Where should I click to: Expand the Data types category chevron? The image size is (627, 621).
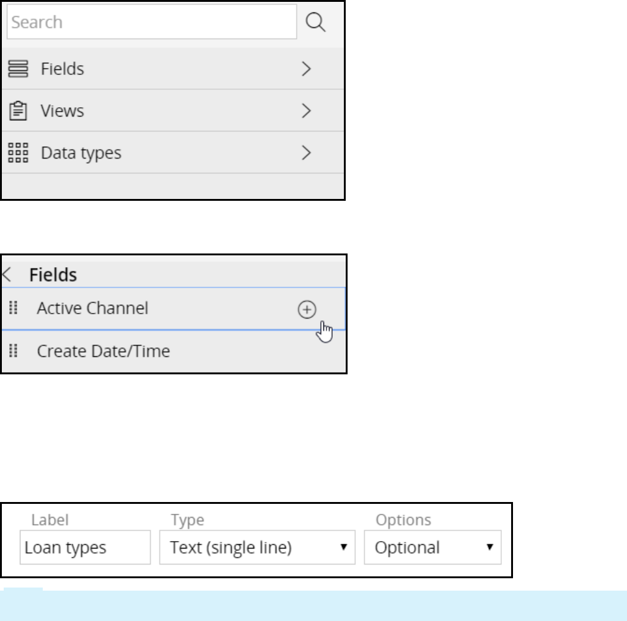305,152
